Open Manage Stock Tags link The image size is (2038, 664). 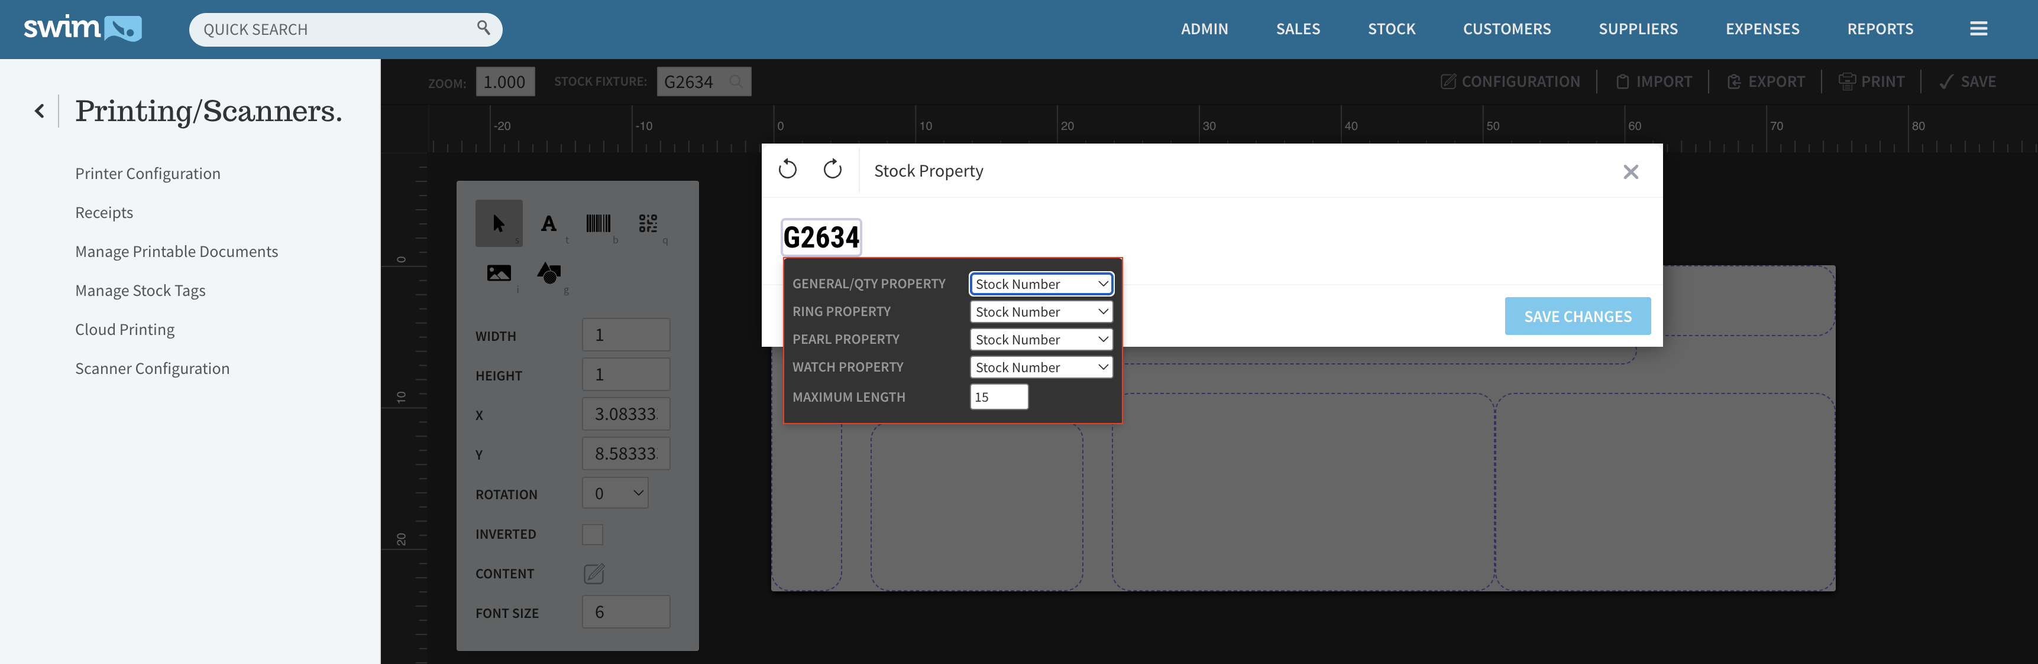click(x=140, y=290)
